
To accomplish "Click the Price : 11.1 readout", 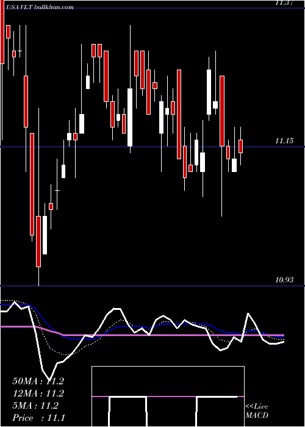I will [x=38, y=418].
